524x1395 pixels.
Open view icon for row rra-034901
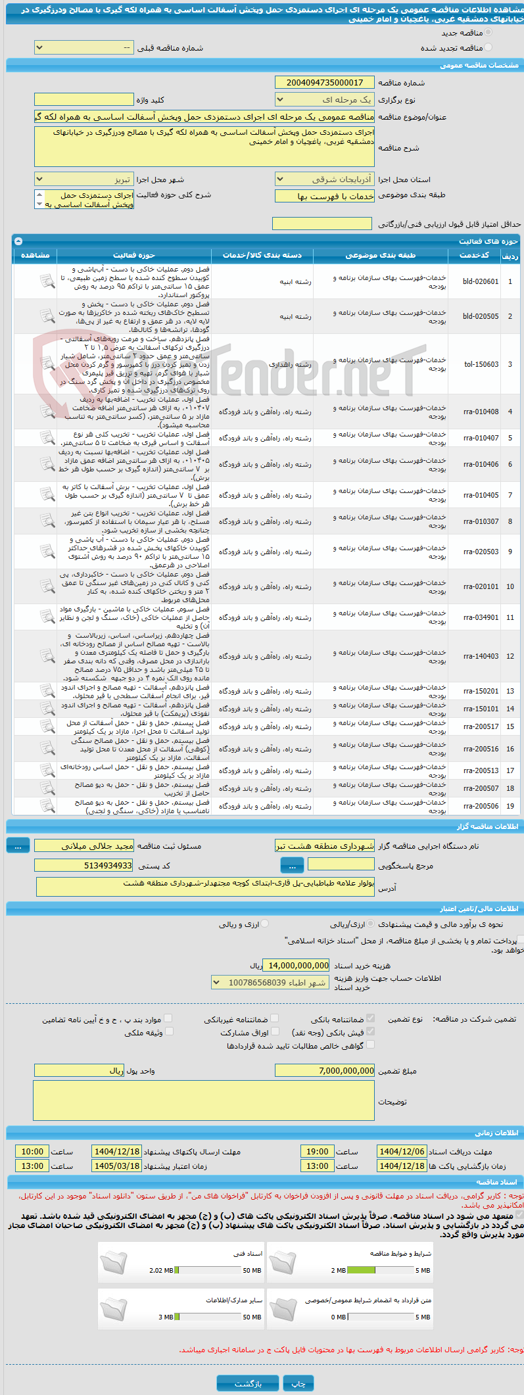click(47, 617)
